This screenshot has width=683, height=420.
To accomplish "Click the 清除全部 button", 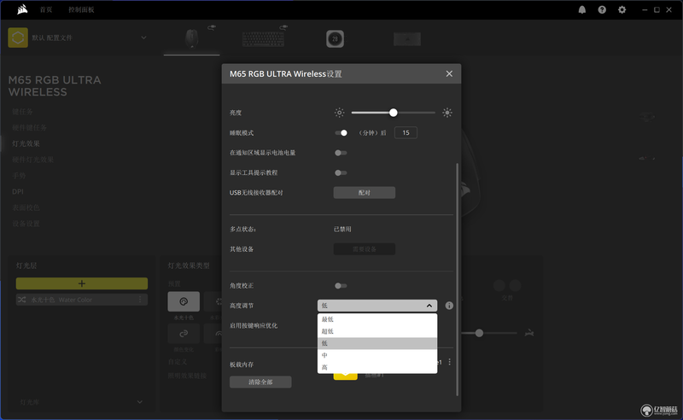I will pos(260,382).
